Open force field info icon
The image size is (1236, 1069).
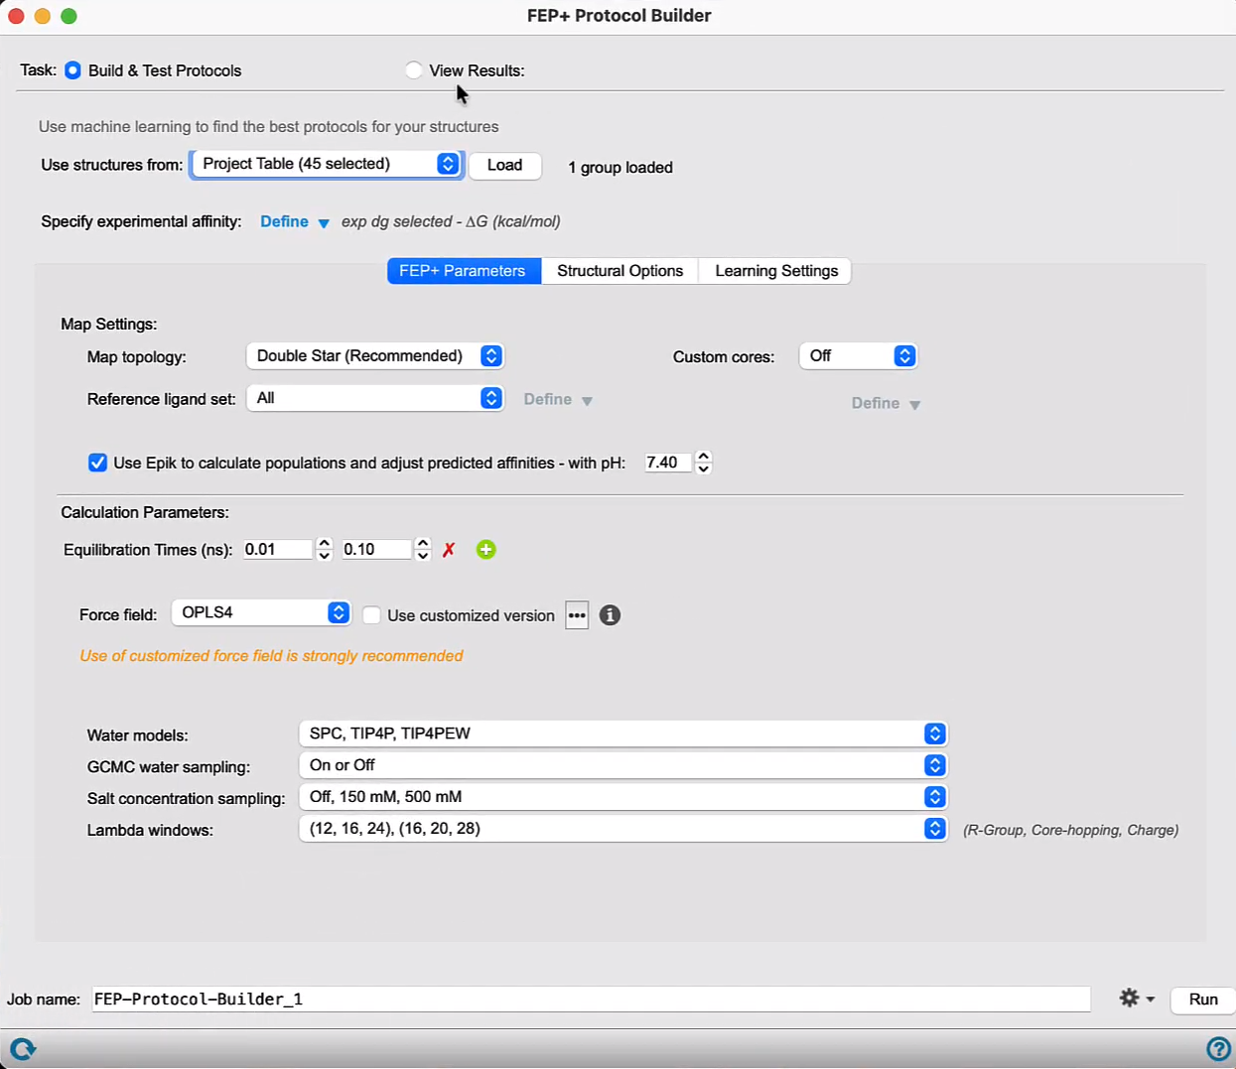click(x=611, y=615)
